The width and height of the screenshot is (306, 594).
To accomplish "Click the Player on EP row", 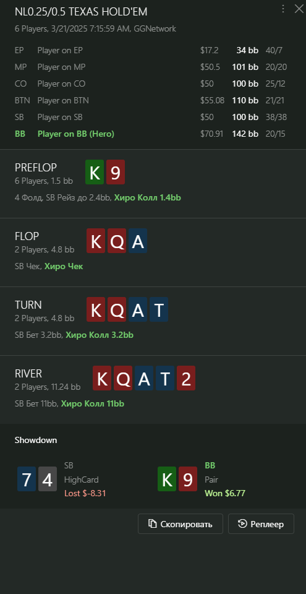I will tap(153, 50).
